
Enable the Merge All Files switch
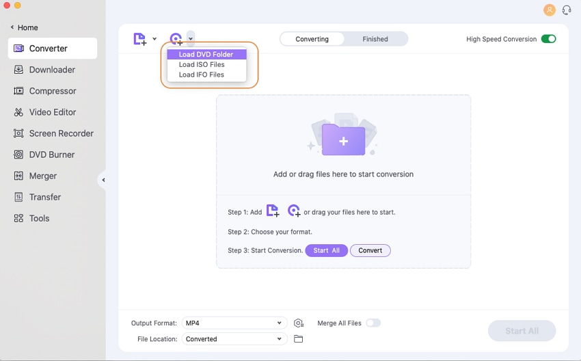[373, 323]
